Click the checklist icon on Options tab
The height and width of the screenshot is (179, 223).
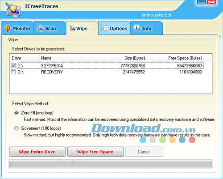[x=104, y=28]
